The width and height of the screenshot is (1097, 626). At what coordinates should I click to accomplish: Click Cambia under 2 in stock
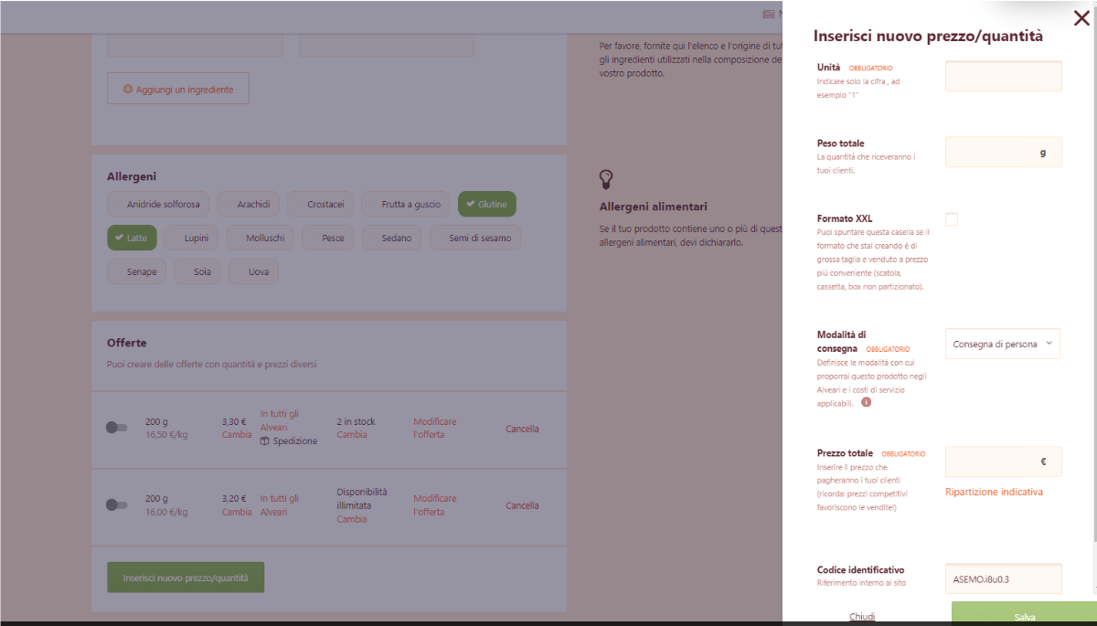point(352,435)
